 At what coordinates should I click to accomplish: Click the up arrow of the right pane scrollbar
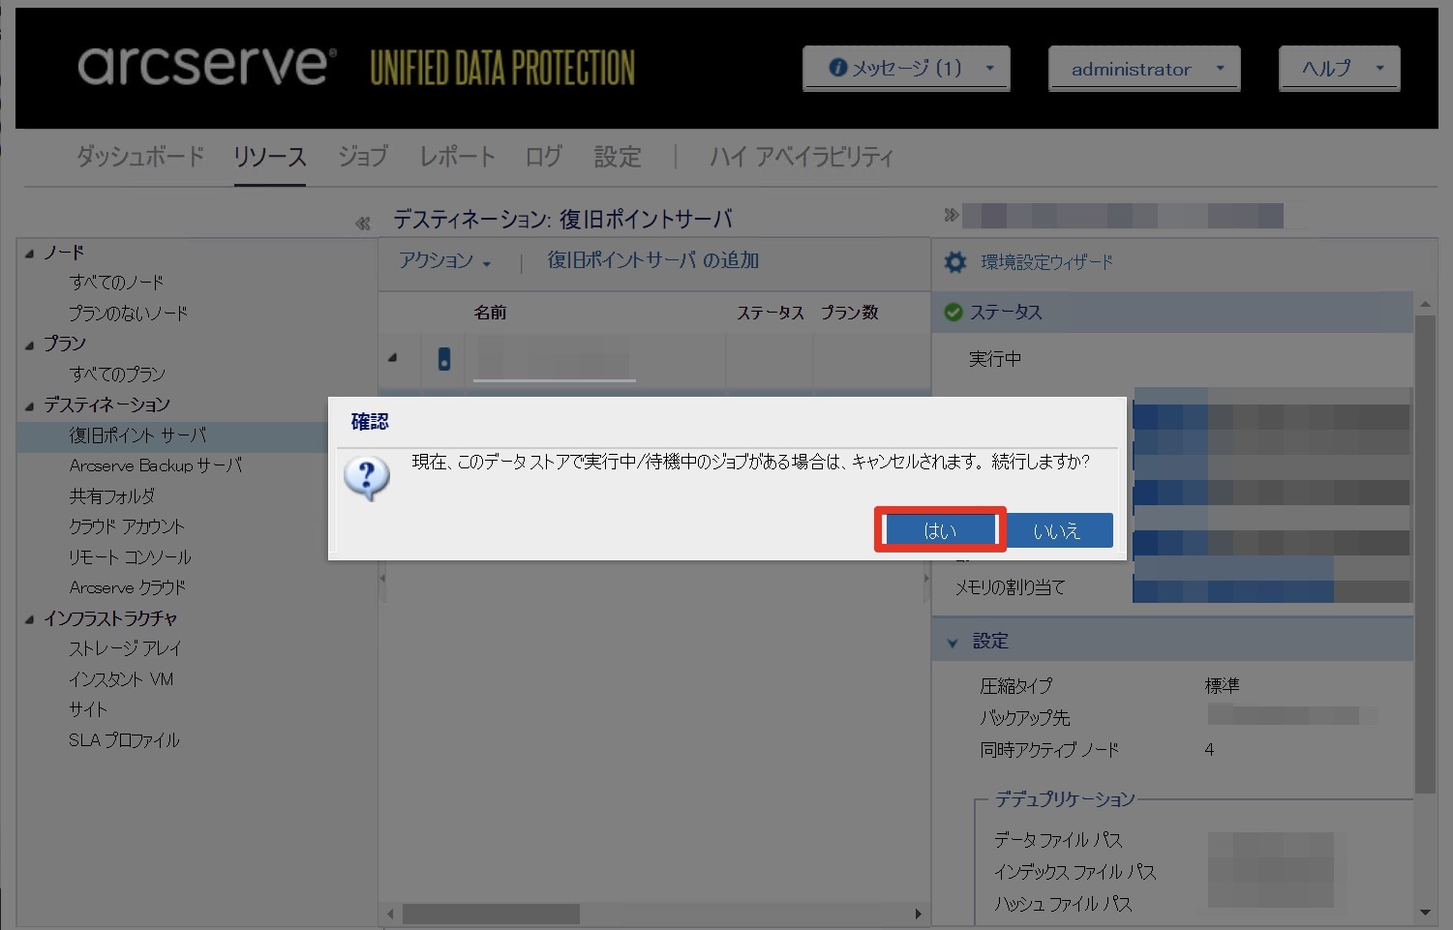click(1425, 305)
